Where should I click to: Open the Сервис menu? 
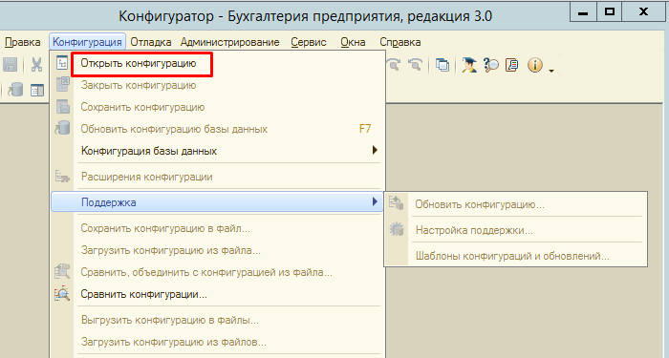click(309, 42)
